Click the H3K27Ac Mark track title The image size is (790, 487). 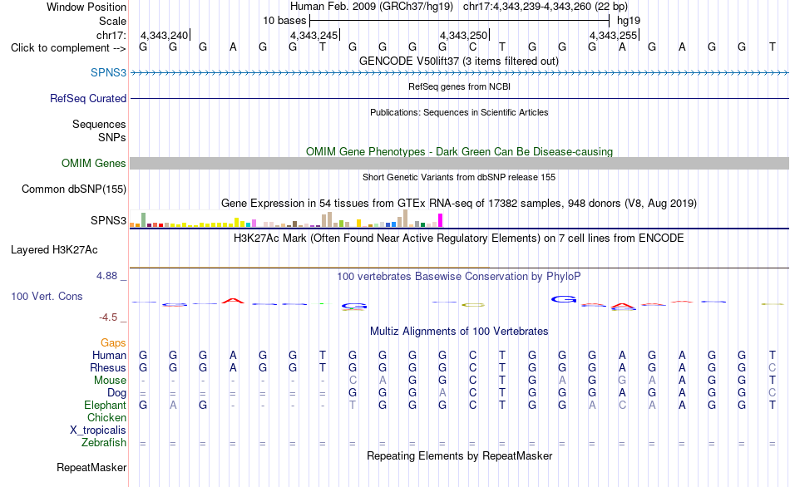(x=458, y=239)
